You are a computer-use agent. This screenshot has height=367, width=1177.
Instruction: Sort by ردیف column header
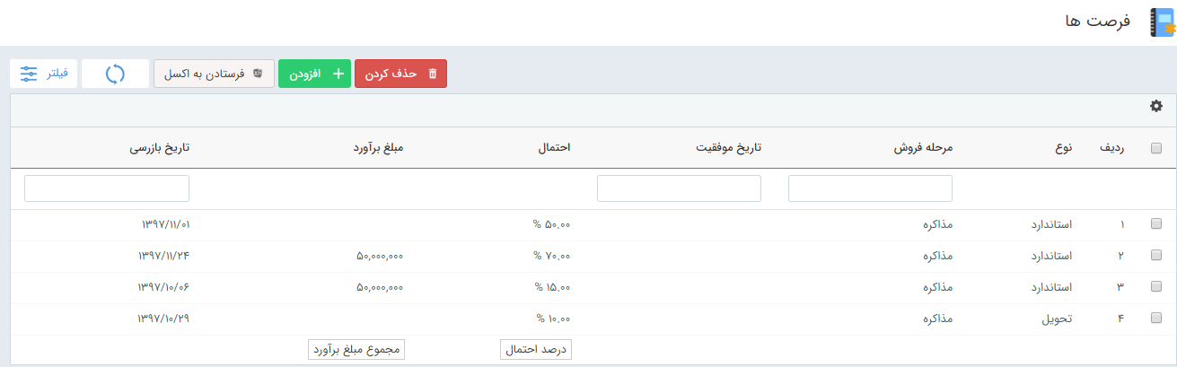click(1112, 148)
